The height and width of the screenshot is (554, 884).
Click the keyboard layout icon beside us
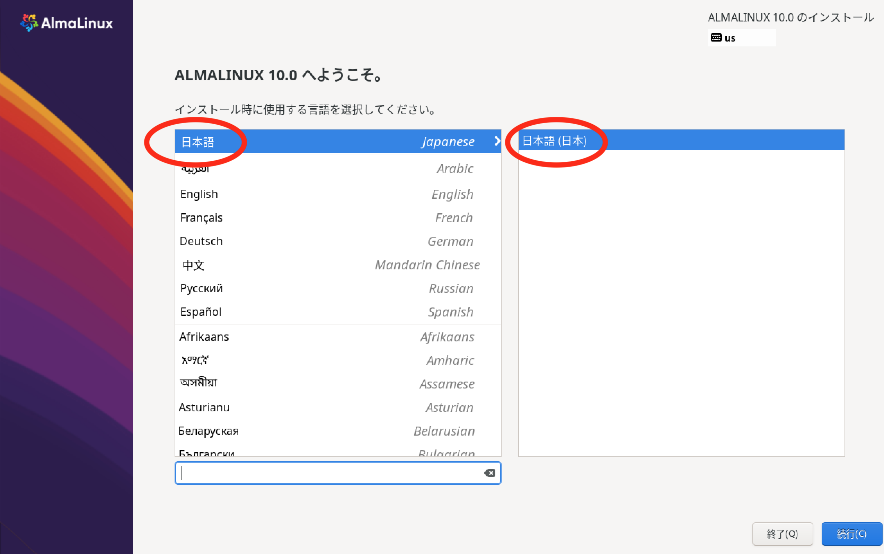pos(716,38)
